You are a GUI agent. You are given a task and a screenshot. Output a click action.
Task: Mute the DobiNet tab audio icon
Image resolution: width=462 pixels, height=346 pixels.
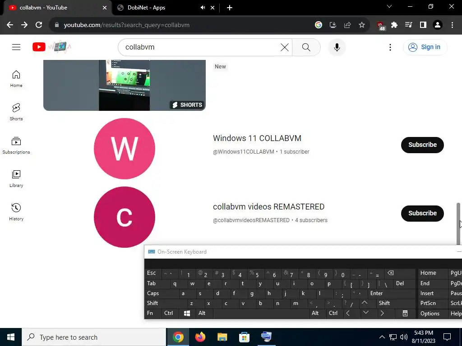point(203,8)
